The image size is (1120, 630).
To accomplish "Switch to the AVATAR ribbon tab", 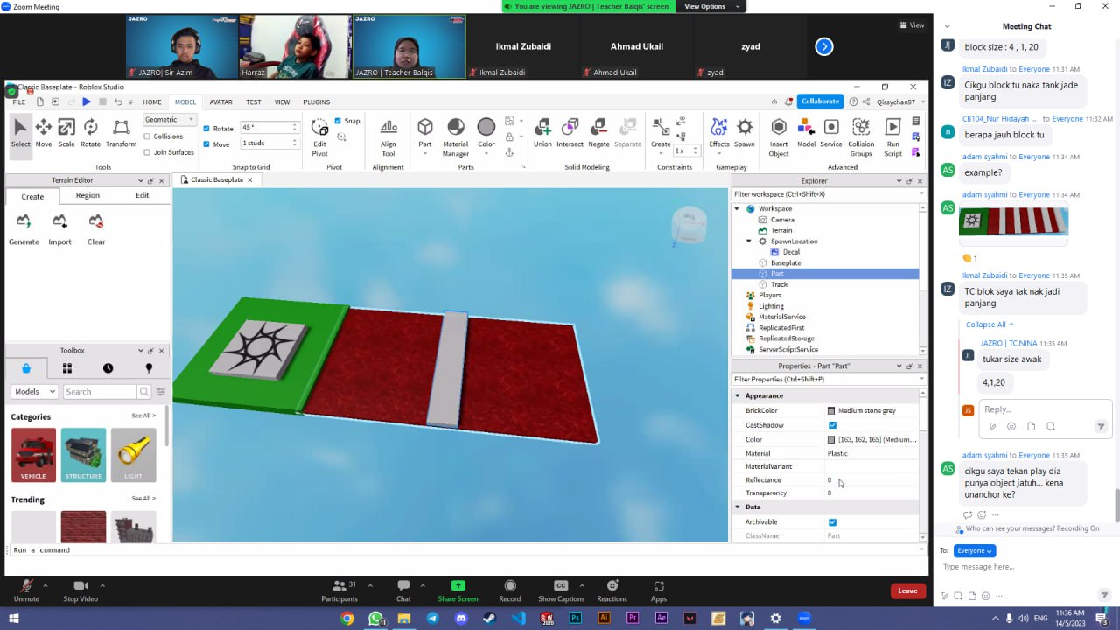I will point(220,101).
